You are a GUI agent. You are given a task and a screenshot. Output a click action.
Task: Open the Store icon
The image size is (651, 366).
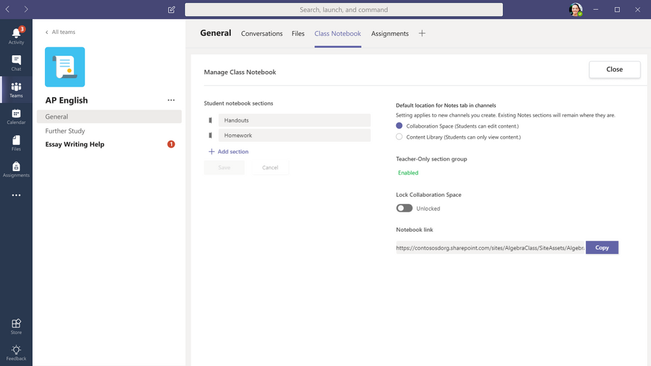tap(16, 326)
